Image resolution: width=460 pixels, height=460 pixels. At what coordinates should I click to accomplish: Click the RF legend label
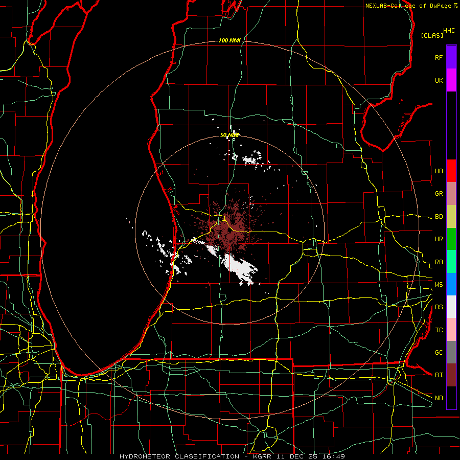pos(439,57)
